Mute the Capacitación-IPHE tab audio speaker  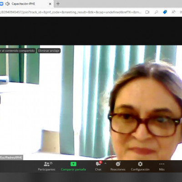click(7, 4)
